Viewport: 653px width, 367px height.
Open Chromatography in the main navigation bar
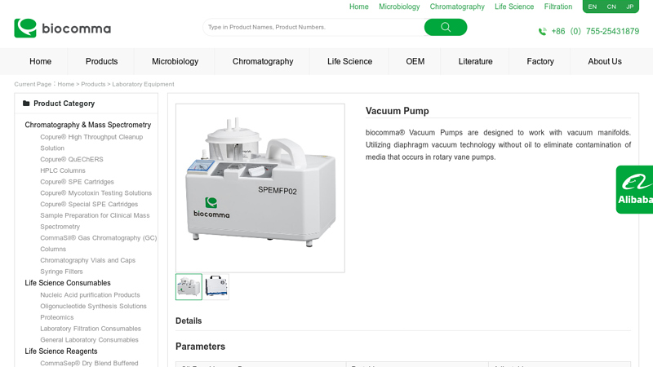(x=263, y=62)
